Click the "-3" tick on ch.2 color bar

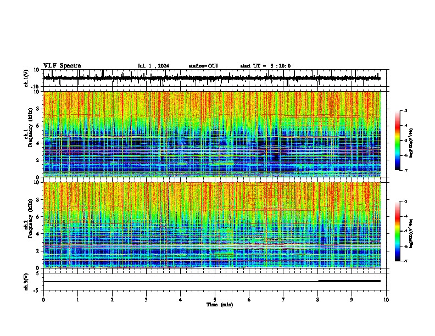point(405,201)
